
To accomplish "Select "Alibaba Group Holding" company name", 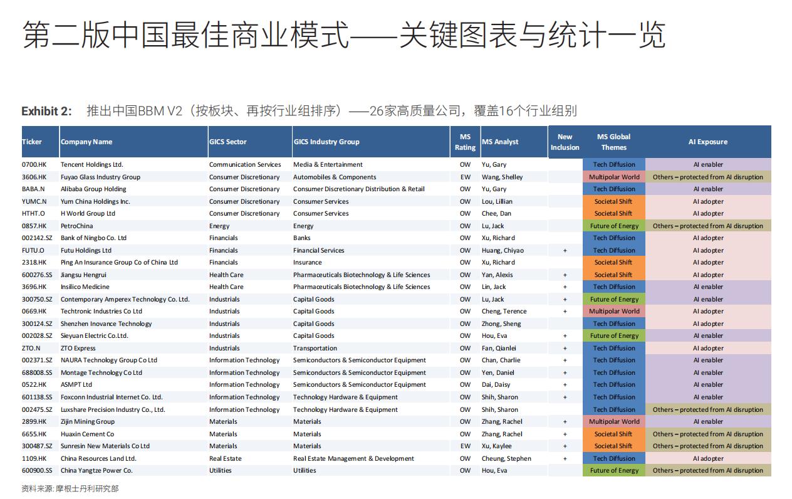I will click(93, 189).
